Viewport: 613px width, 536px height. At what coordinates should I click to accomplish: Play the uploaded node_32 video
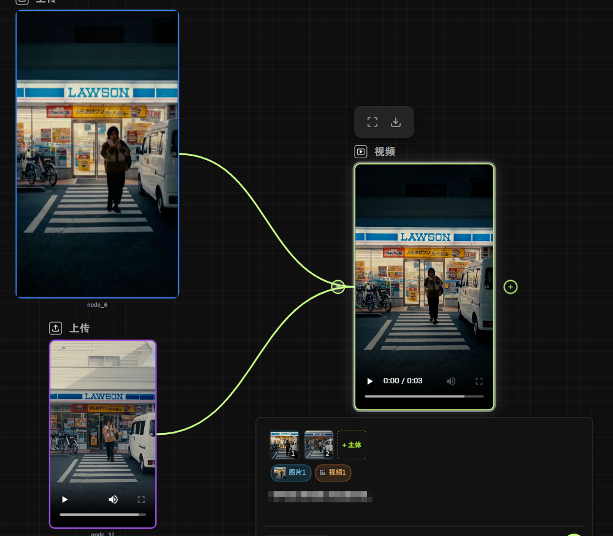pyautogui.click(x=64, y=499)
